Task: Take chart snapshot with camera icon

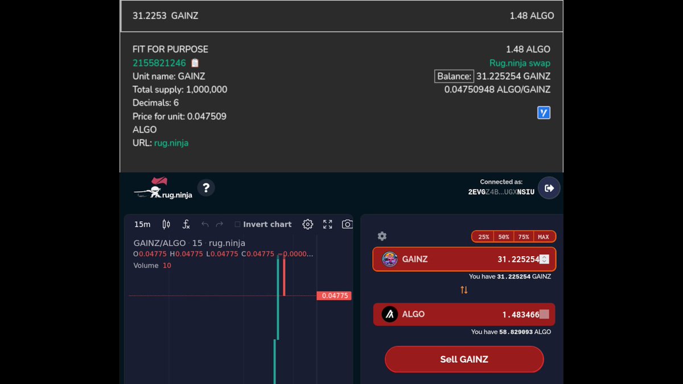Action: 347,224
